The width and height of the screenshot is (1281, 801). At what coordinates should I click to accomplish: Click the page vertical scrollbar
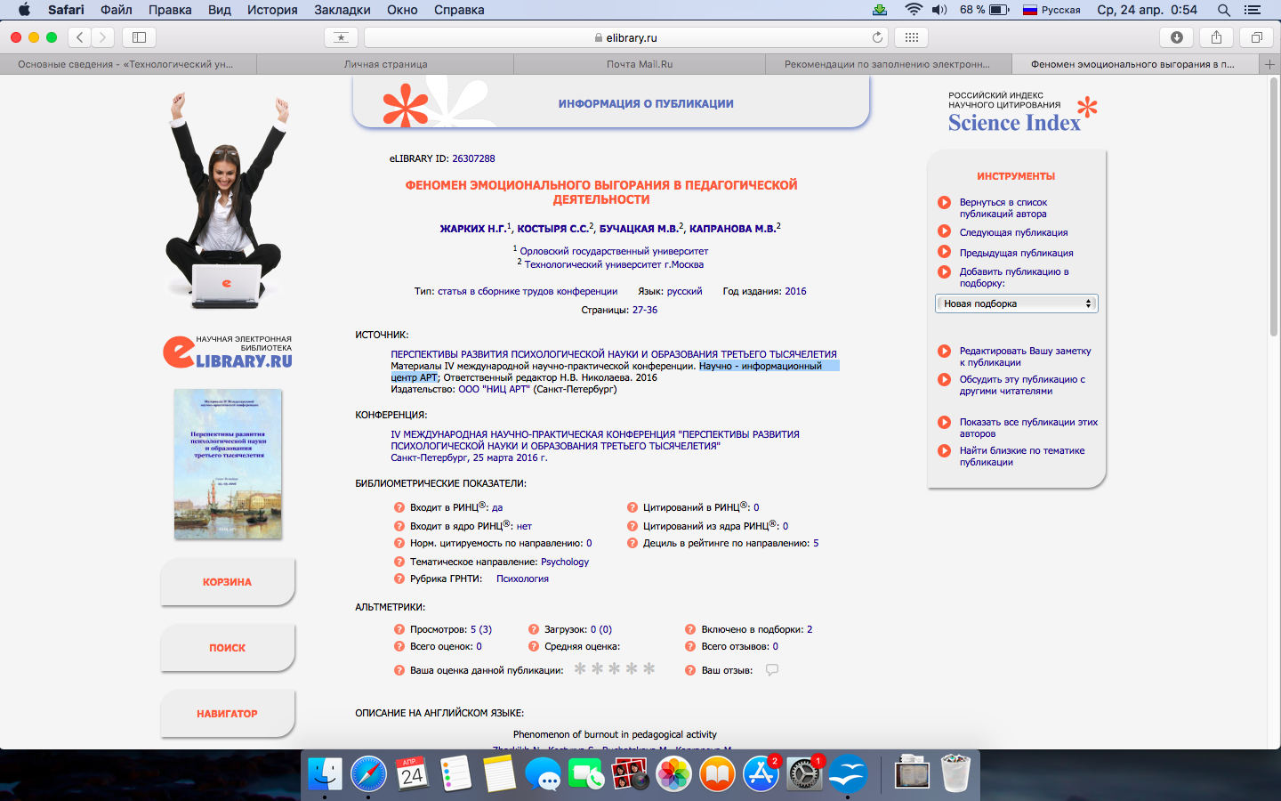[x=1274, y=205]
